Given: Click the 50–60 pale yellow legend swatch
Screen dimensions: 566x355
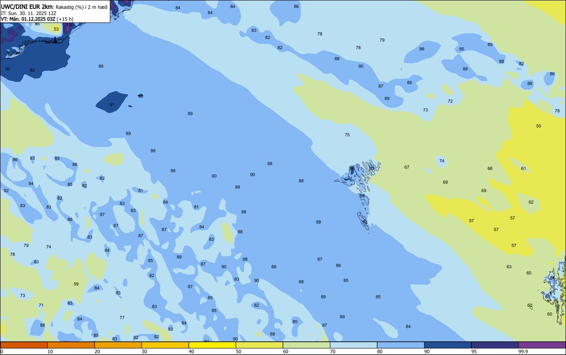Looking at the screenshot, I should [259, 345].
